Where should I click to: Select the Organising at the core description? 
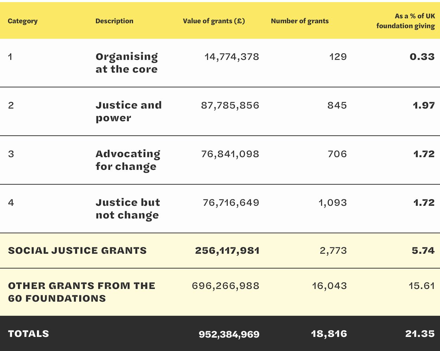coord(127,63)
